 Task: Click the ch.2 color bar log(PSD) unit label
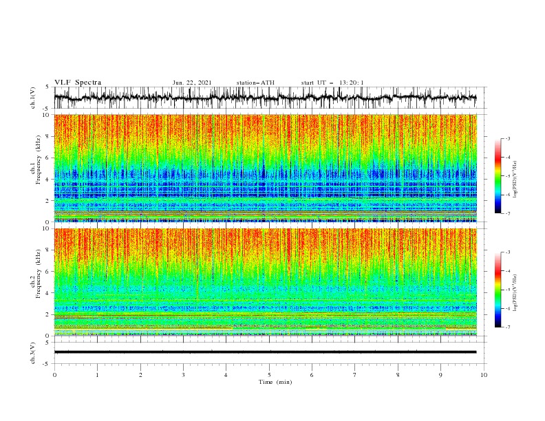coord(515,292)
